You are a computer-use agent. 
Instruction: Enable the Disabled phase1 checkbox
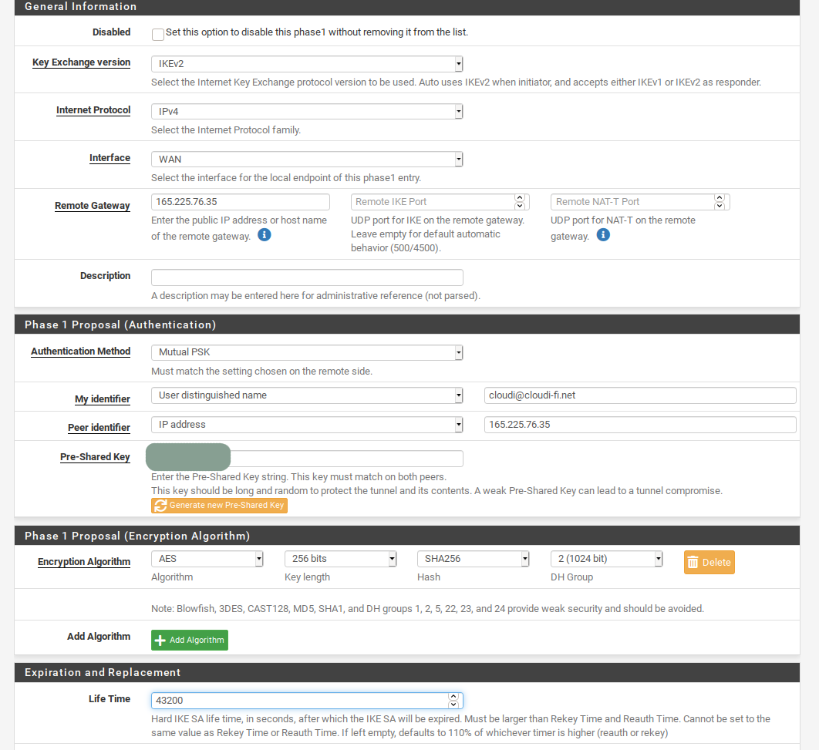(x=158, y=34)
